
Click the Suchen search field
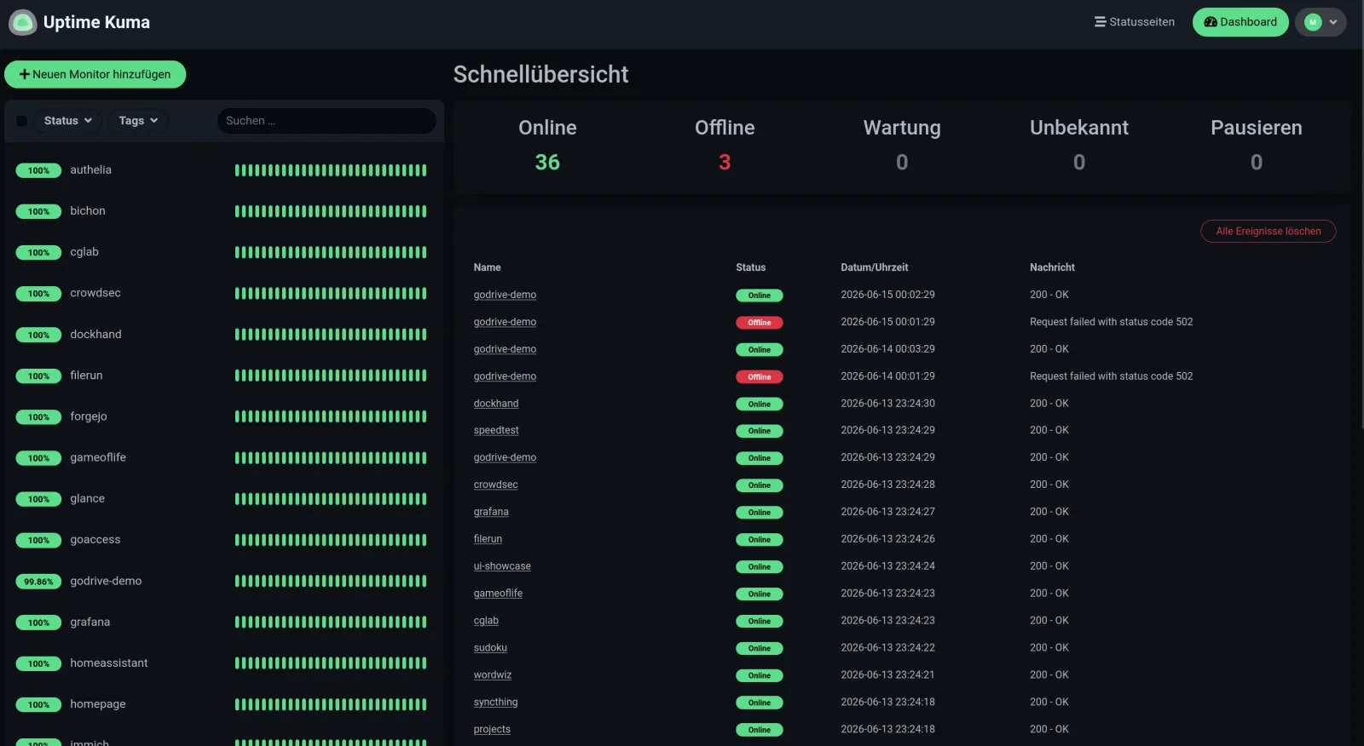[x=327, y=121]
